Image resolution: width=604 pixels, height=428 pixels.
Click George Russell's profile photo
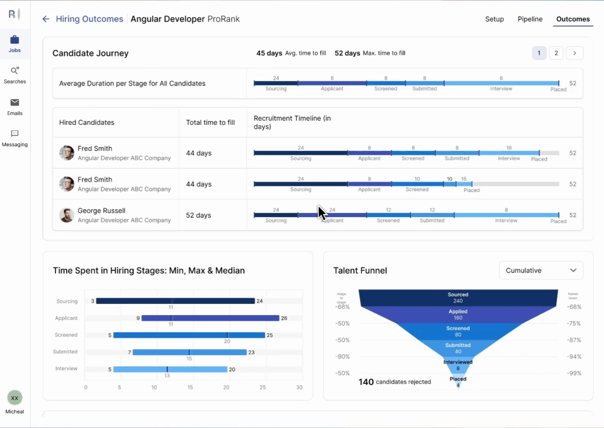tap(66, 215)
